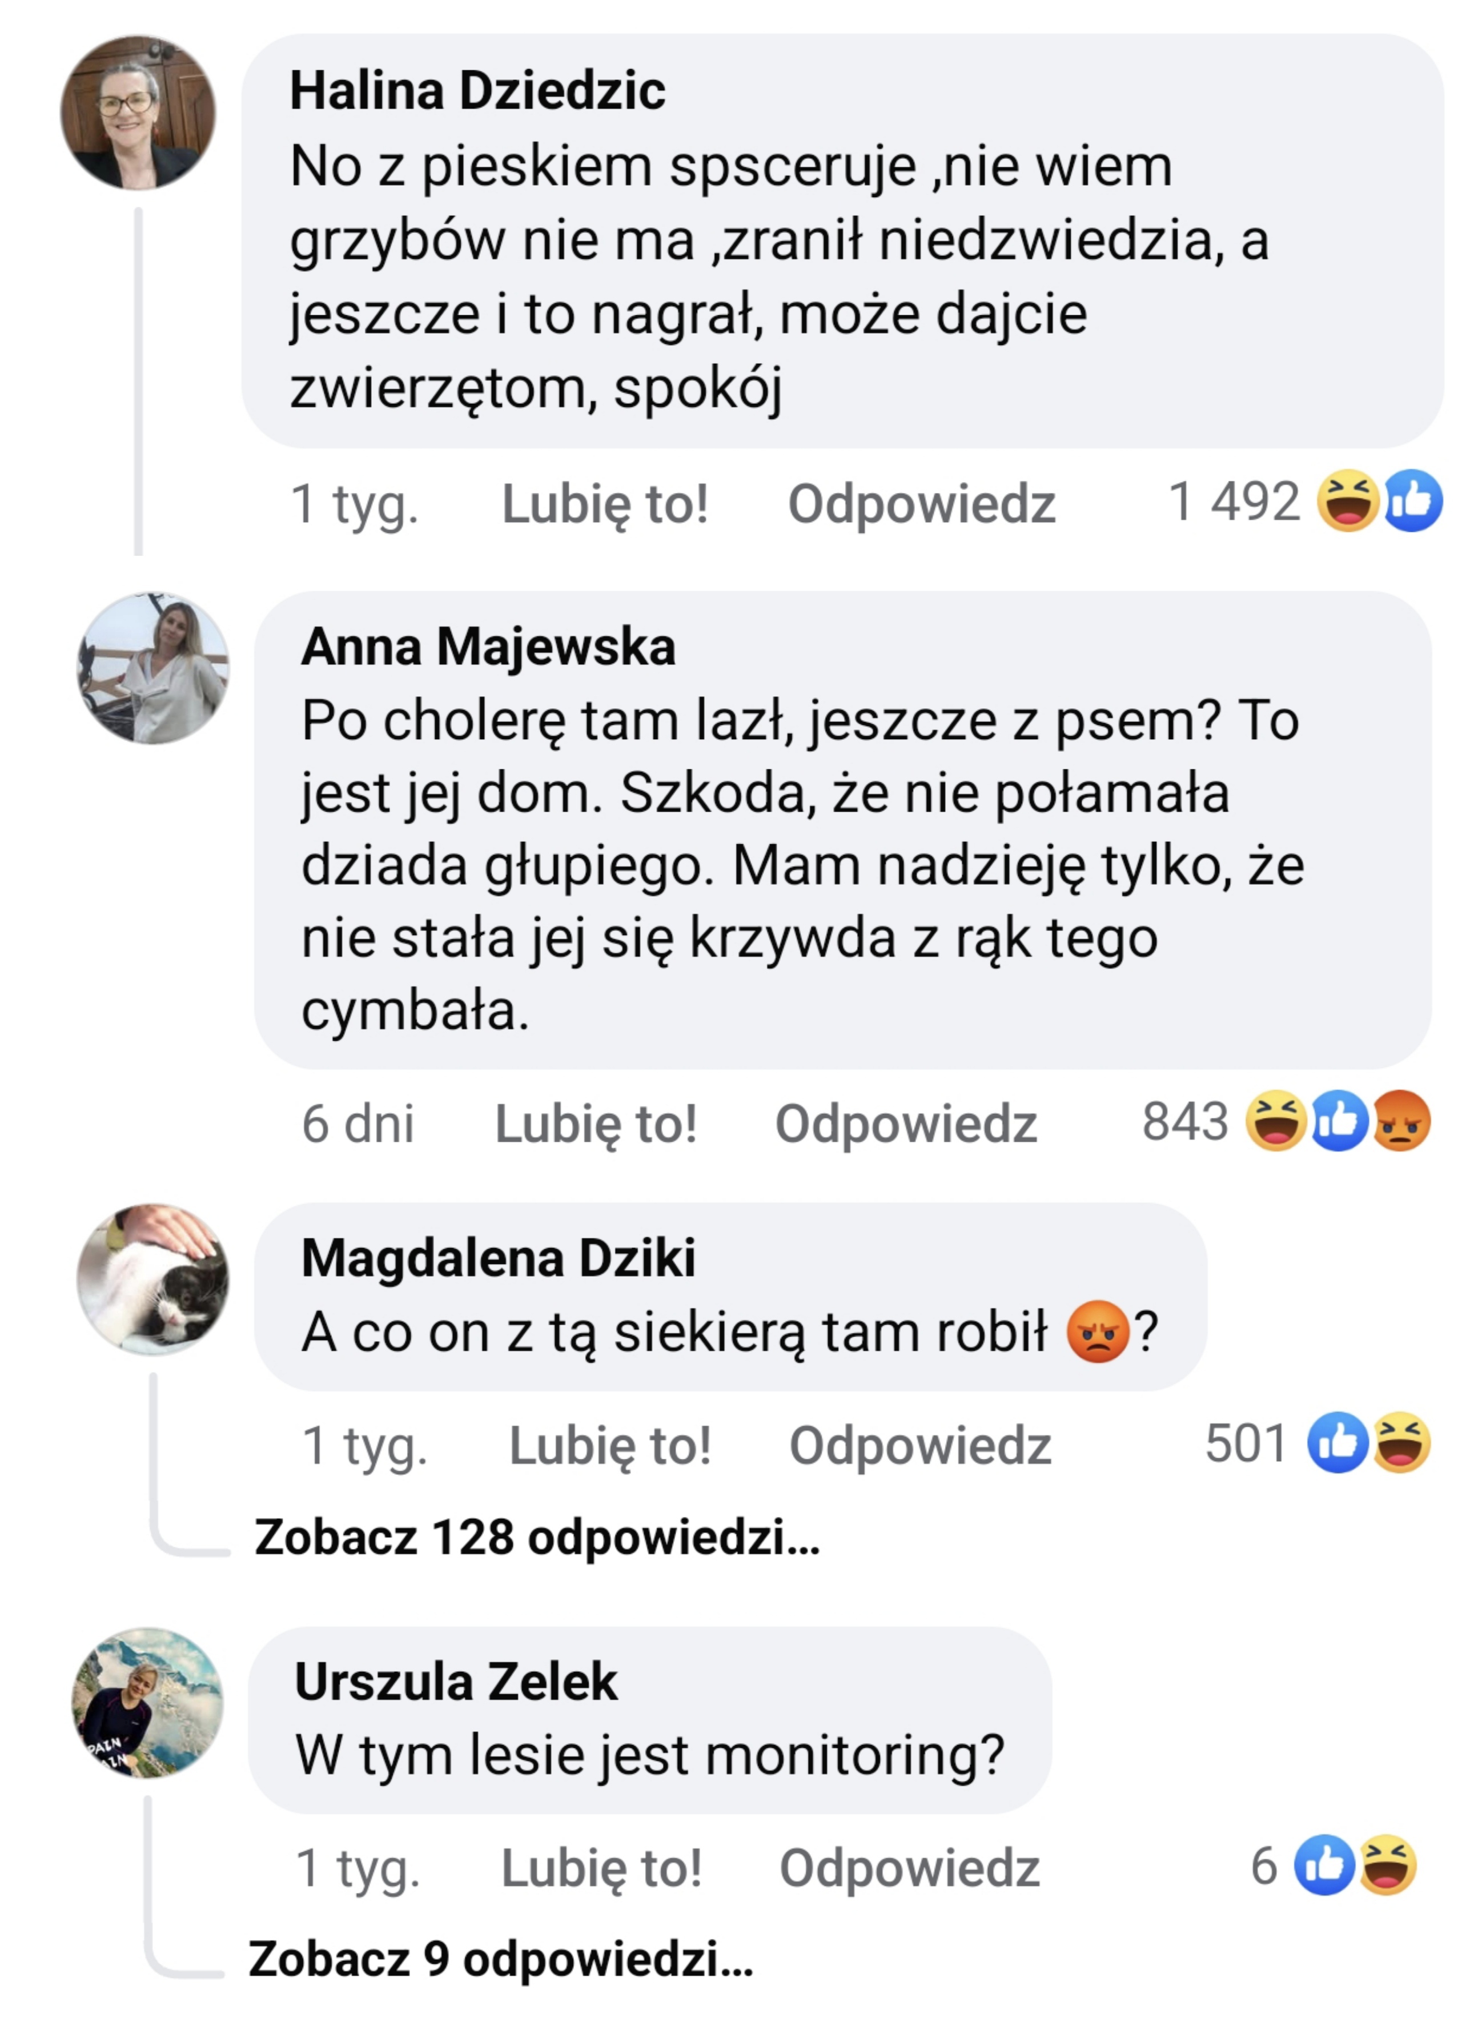Open Anna Majewska's profile avatar

coord(152,668)
